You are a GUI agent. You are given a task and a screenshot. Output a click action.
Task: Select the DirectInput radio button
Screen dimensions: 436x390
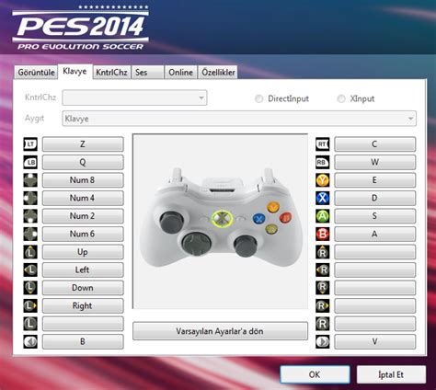click(259, 98)
